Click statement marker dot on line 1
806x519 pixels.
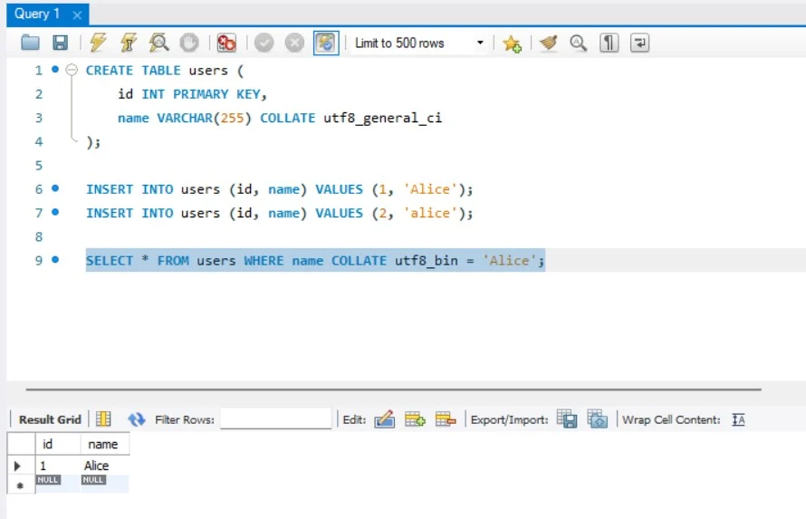[x=55, y=69]
